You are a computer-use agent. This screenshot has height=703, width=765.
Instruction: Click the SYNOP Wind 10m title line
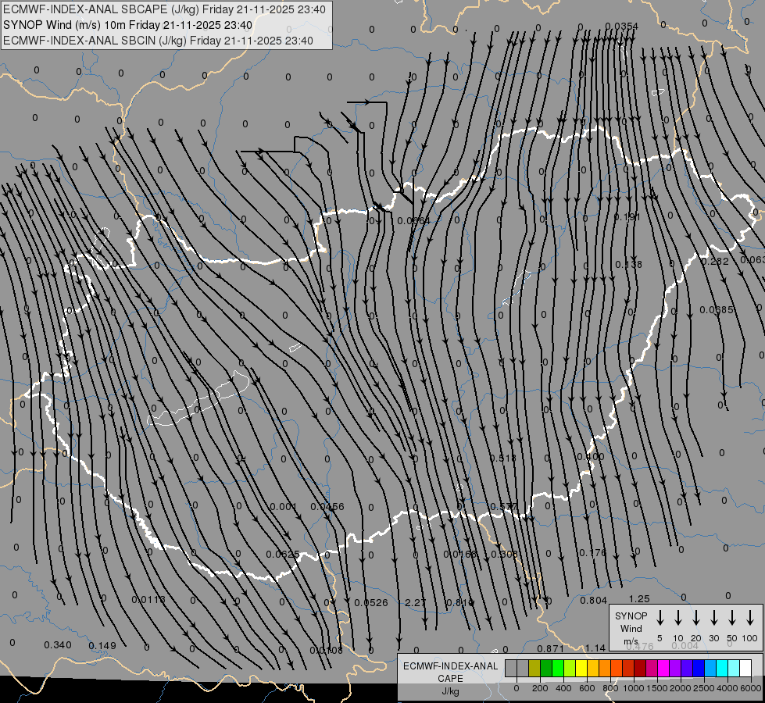coord(128,25)
